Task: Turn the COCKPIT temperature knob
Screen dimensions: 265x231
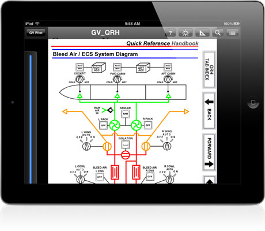Action: click(79, 79)
